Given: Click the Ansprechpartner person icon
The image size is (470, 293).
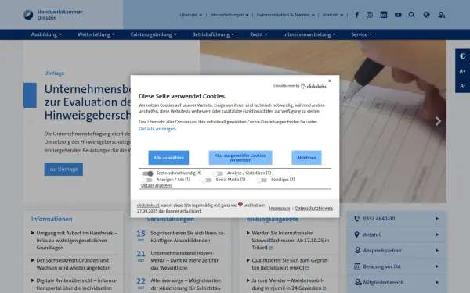Looking at the screenshot, I should 357,250.
